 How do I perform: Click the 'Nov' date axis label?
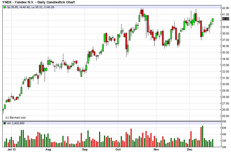coord(156,149)
